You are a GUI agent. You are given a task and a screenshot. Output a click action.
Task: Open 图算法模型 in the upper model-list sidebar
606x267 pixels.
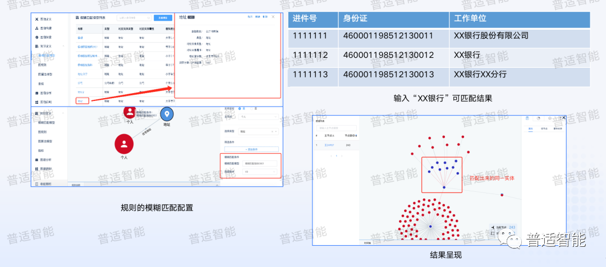[x=45, y=74]
